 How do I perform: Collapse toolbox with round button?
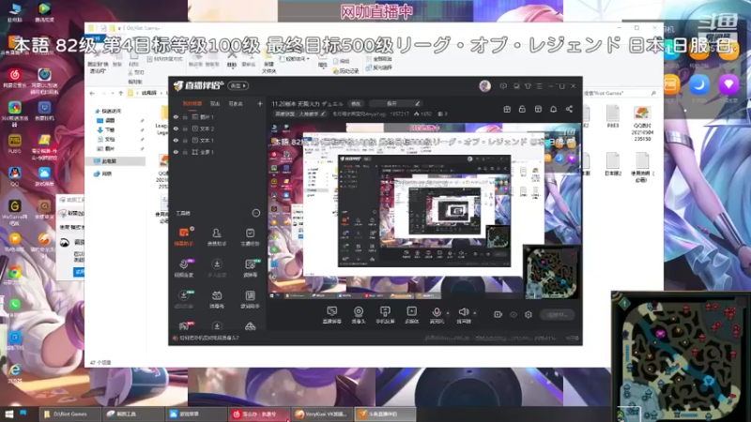pyautogui.click(x=255, y=213)
